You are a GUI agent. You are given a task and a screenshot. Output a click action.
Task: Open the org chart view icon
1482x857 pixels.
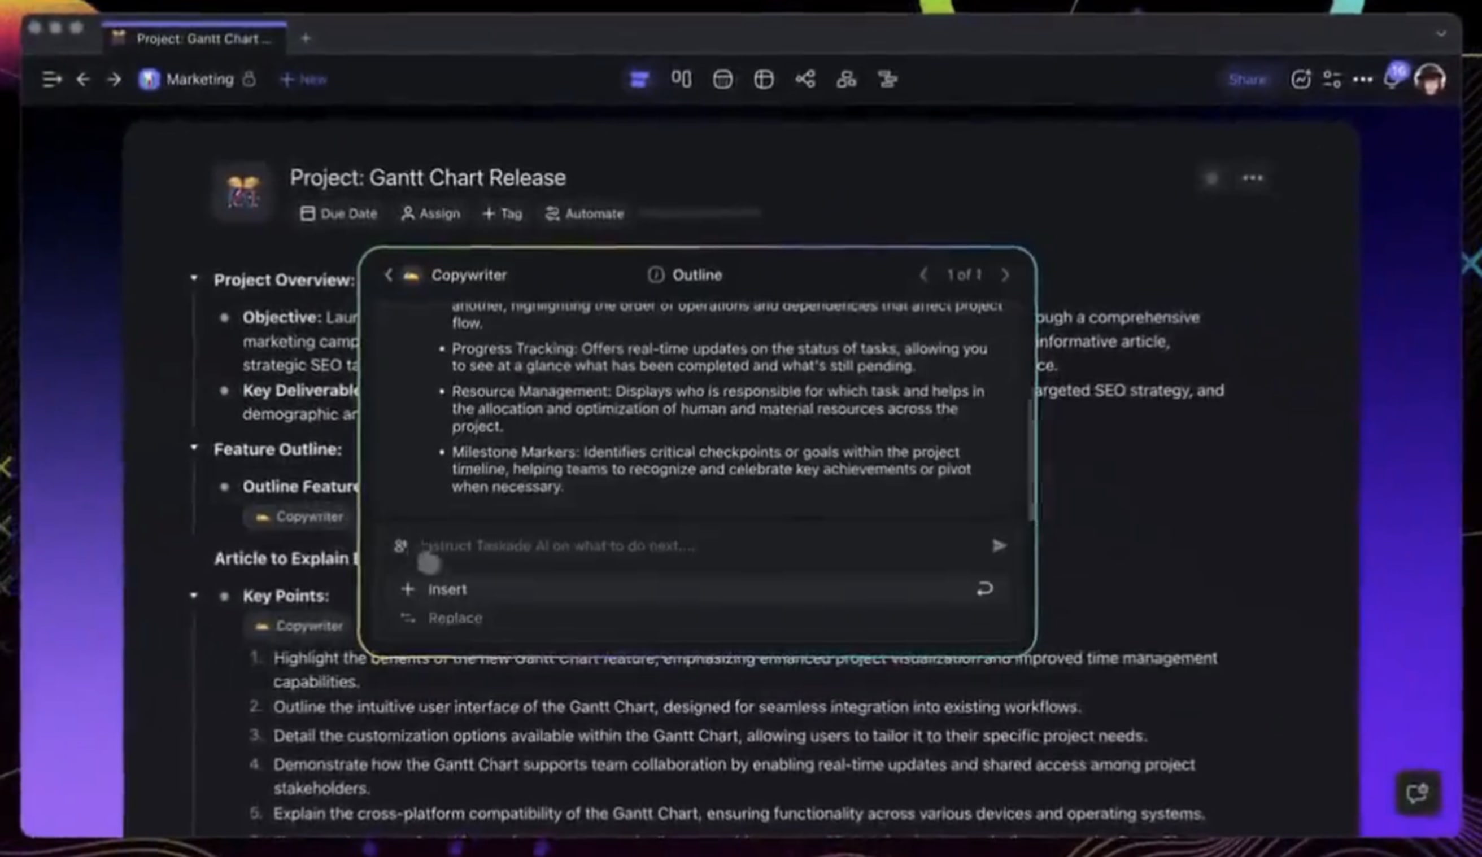pyautogui.click(x=846, y=79)
